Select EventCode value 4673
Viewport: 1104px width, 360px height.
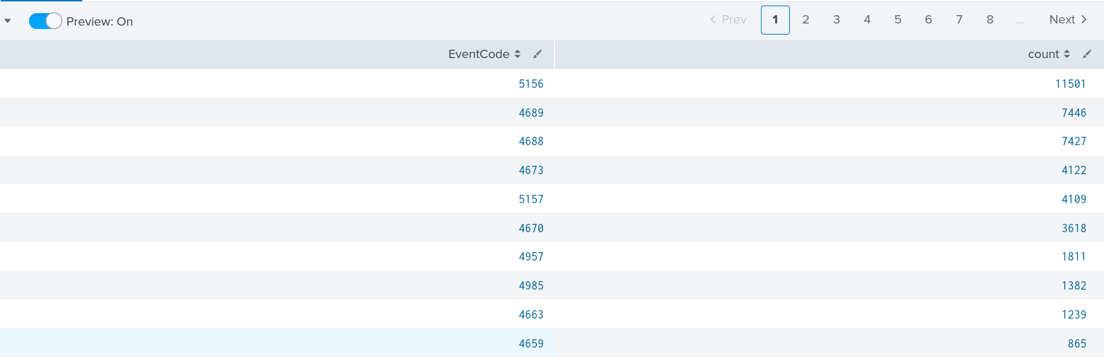pyautogui.click(x=531, y=170)
